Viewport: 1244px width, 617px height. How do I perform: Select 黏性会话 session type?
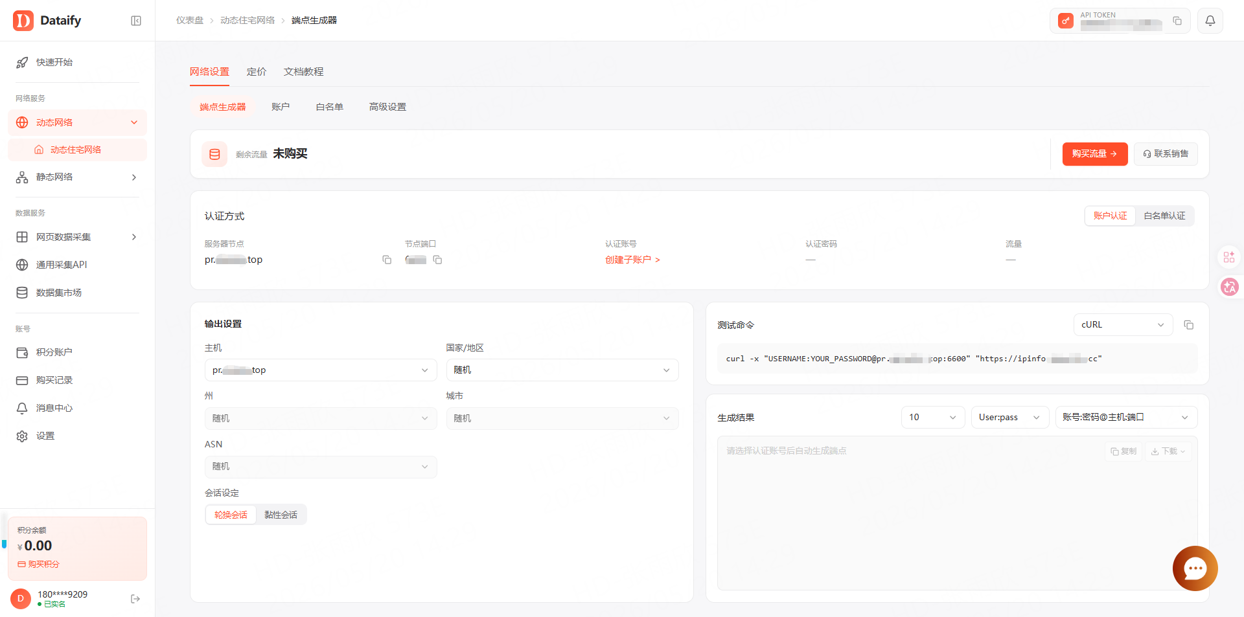tap(281, 515)
